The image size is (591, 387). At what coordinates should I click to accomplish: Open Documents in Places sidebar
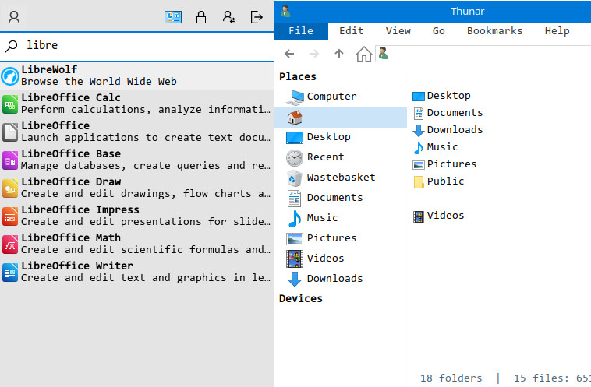[x=341, y=198]
